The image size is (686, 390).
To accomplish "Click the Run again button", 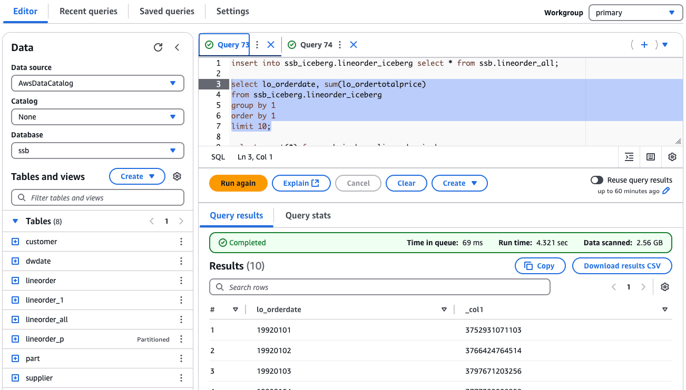I will (238, 183).
